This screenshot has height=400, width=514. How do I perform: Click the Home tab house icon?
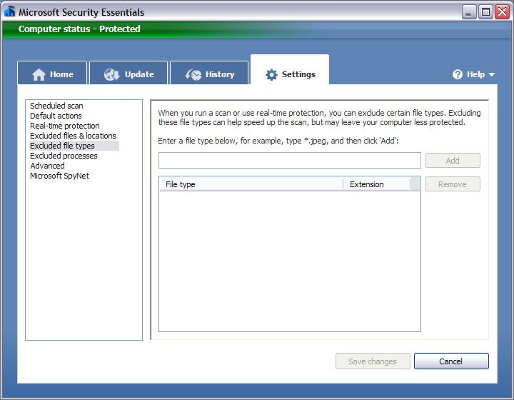pos(39,74)
